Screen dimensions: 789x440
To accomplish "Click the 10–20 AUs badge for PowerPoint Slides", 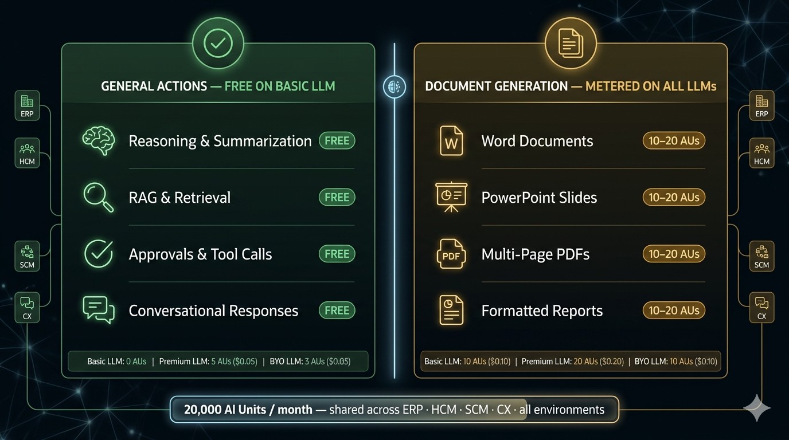I will pos(674,197).
